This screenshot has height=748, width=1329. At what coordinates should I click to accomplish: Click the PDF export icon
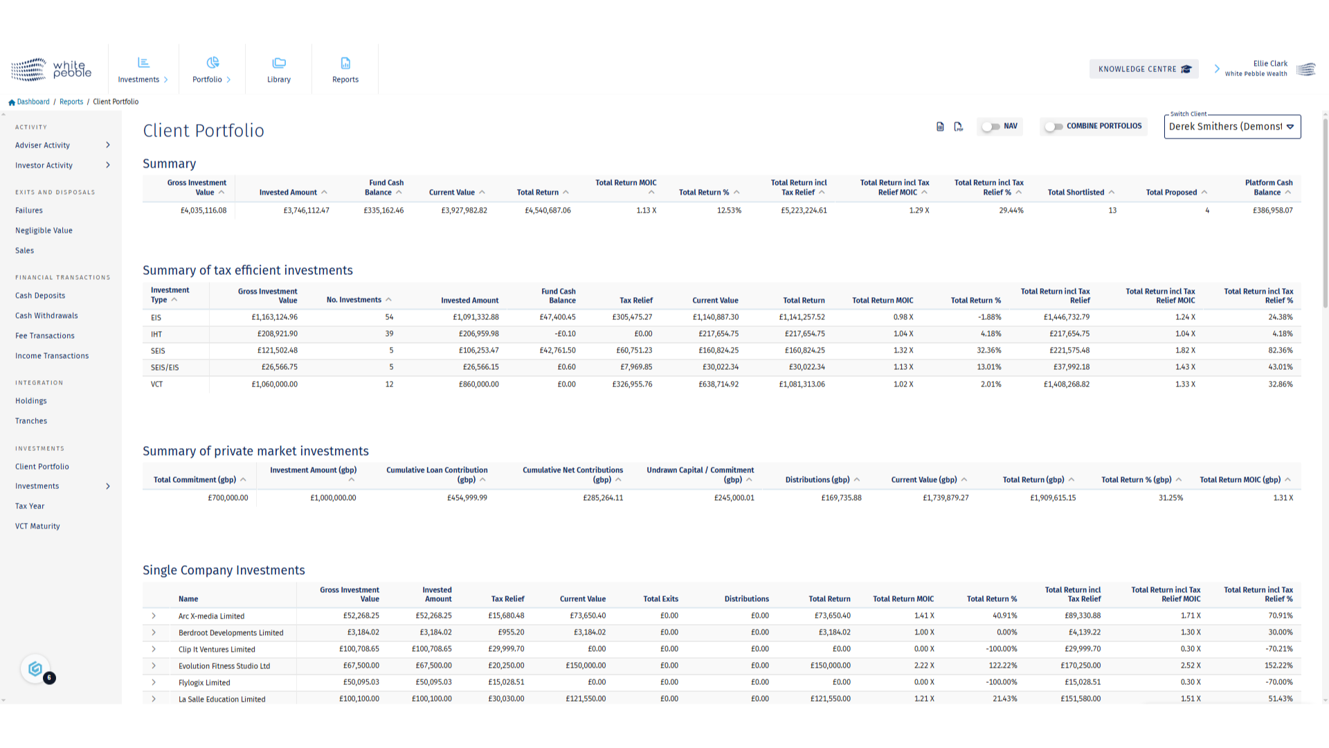[958, 127]
